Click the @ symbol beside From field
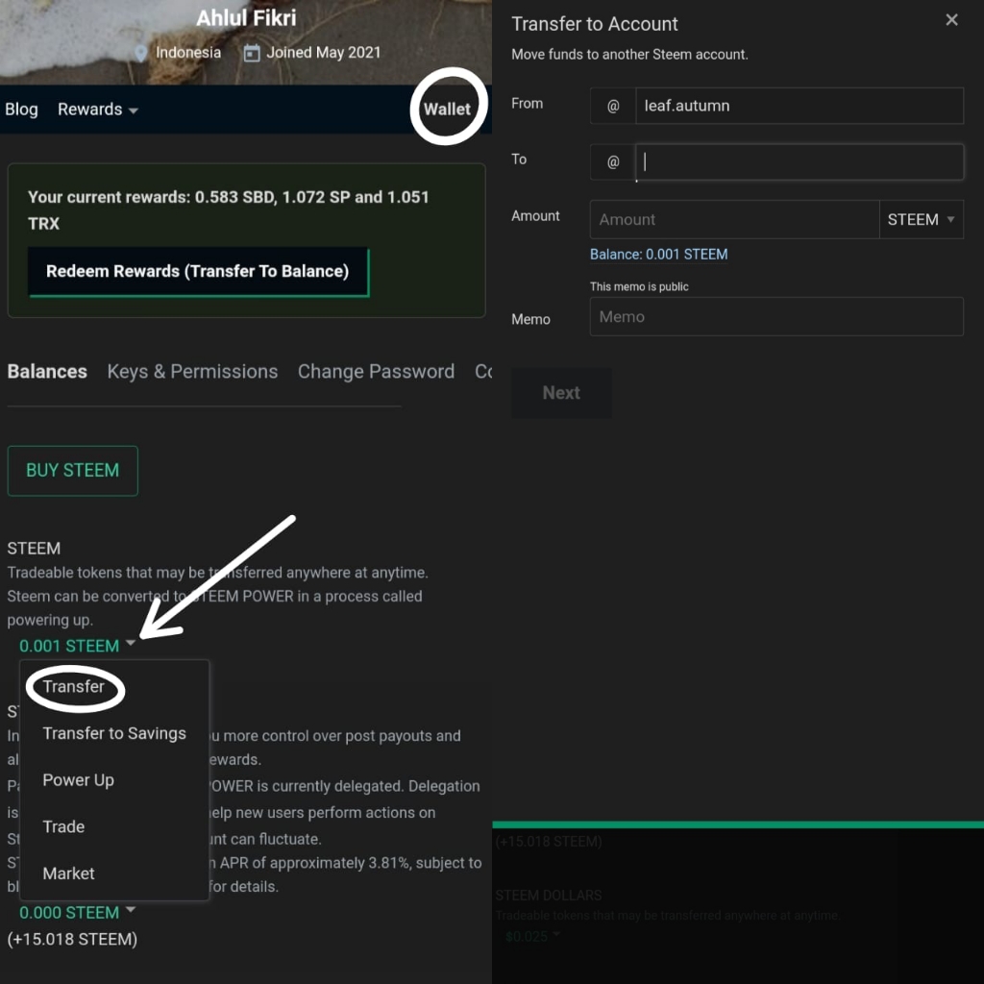984x984 pixels. 612,106
